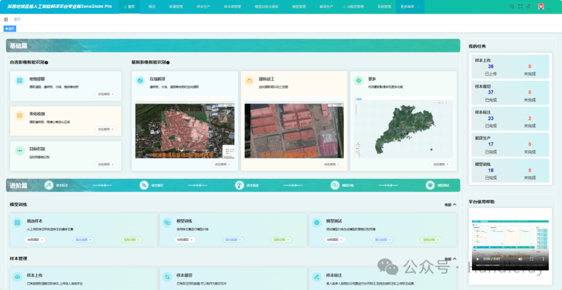Click the 在线解译 globe icon
This screenshot has height=290, width=562.
[x=139, y=81]
